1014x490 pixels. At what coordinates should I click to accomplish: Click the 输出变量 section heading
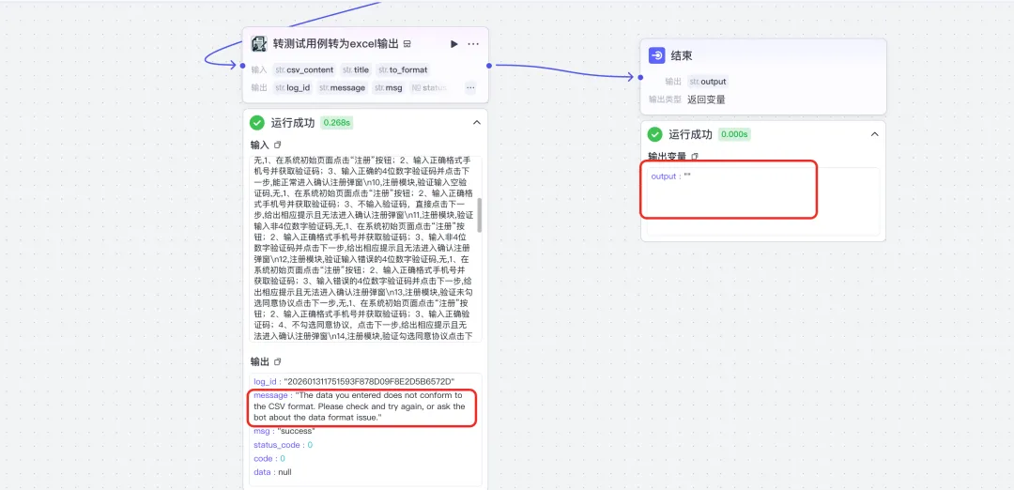point(668,157)
